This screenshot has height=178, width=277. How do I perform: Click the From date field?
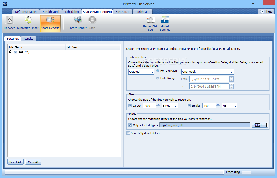pyautogui.click(x=209, y=79)
